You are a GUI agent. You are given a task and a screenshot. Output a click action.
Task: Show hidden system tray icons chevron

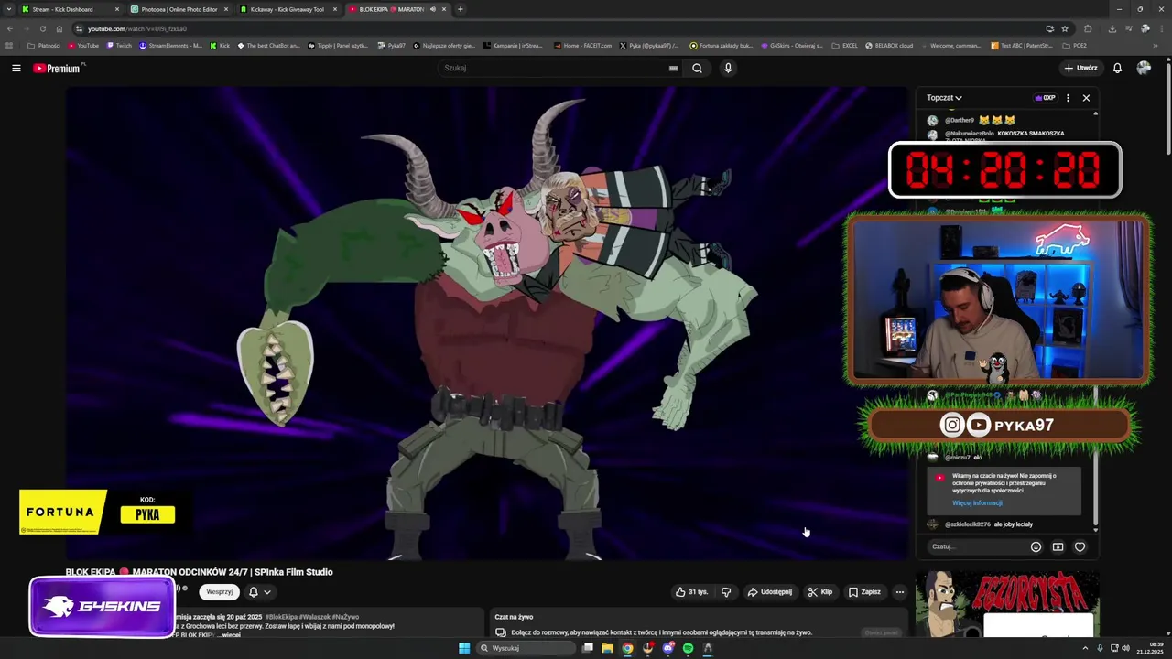(x=1086, y=648)
